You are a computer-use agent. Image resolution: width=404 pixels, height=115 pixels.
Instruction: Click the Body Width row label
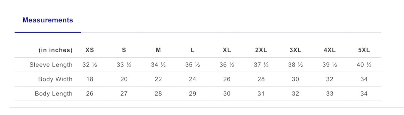pos(55,79)
